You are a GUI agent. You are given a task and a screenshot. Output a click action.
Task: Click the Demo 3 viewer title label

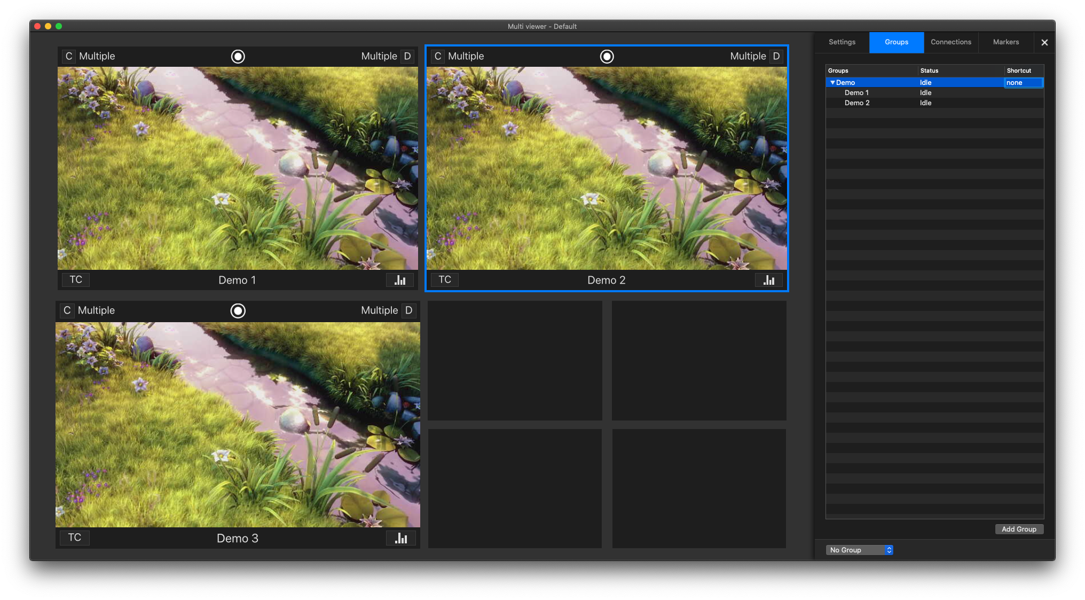238,538
